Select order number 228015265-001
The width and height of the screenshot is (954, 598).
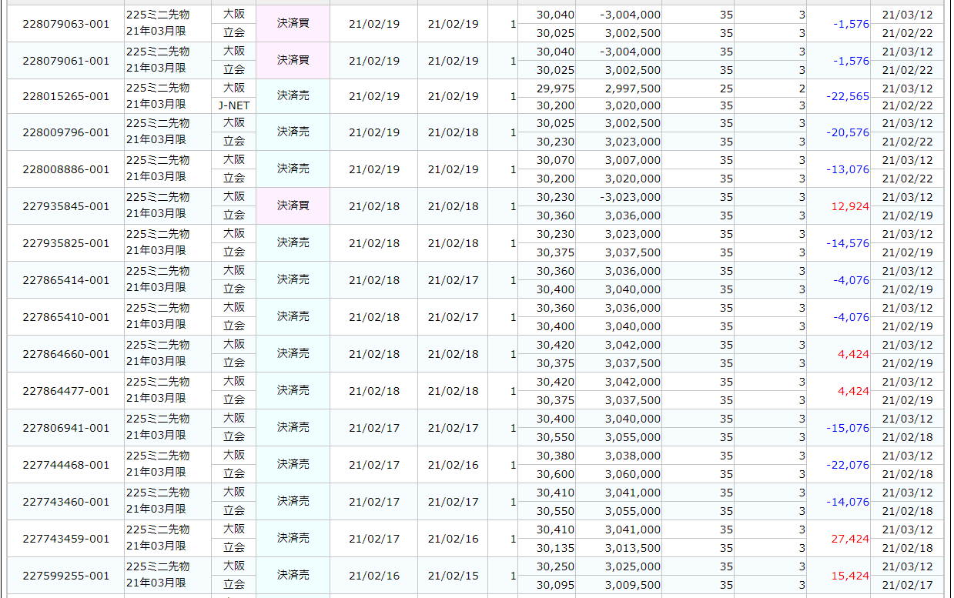pos(66,96)
